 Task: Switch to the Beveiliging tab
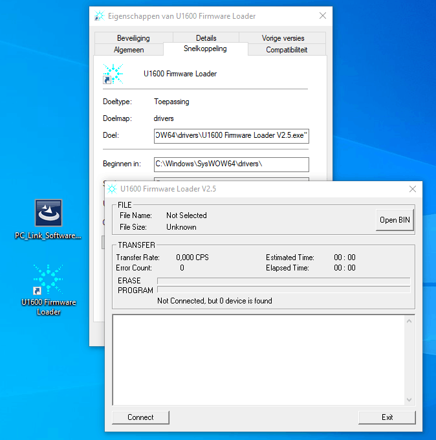pos(133,38)
